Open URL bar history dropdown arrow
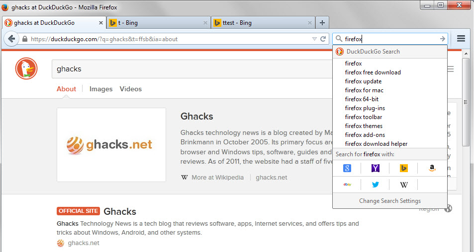This screenshot has height=252, width=474. [x=314, y=39]
